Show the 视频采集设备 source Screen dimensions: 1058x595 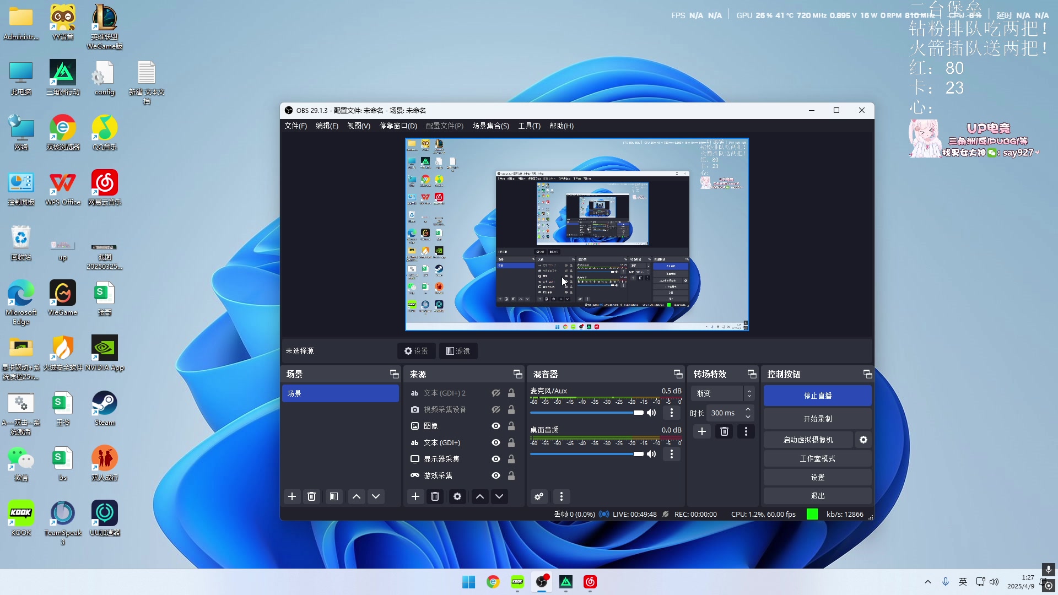pos(496,409)
